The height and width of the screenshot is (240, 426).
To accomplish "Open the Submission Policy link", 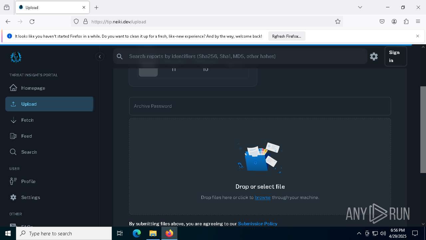I will click(x=258, y=224).
